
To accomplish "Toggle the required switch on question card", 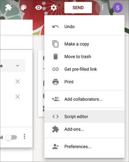I will coord(11,137).
